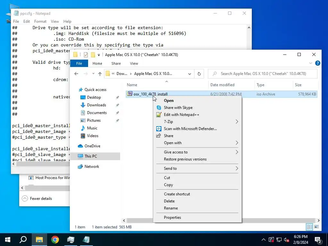The height and width of the screenshot is (246, 328).
Task: Sort by Size column header
Action: click(305, 85)
